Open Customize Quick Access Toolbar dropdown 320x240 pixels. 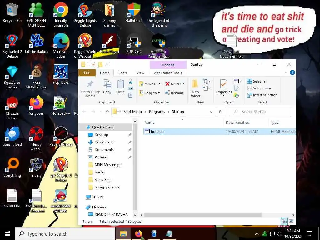pos(106,65)
